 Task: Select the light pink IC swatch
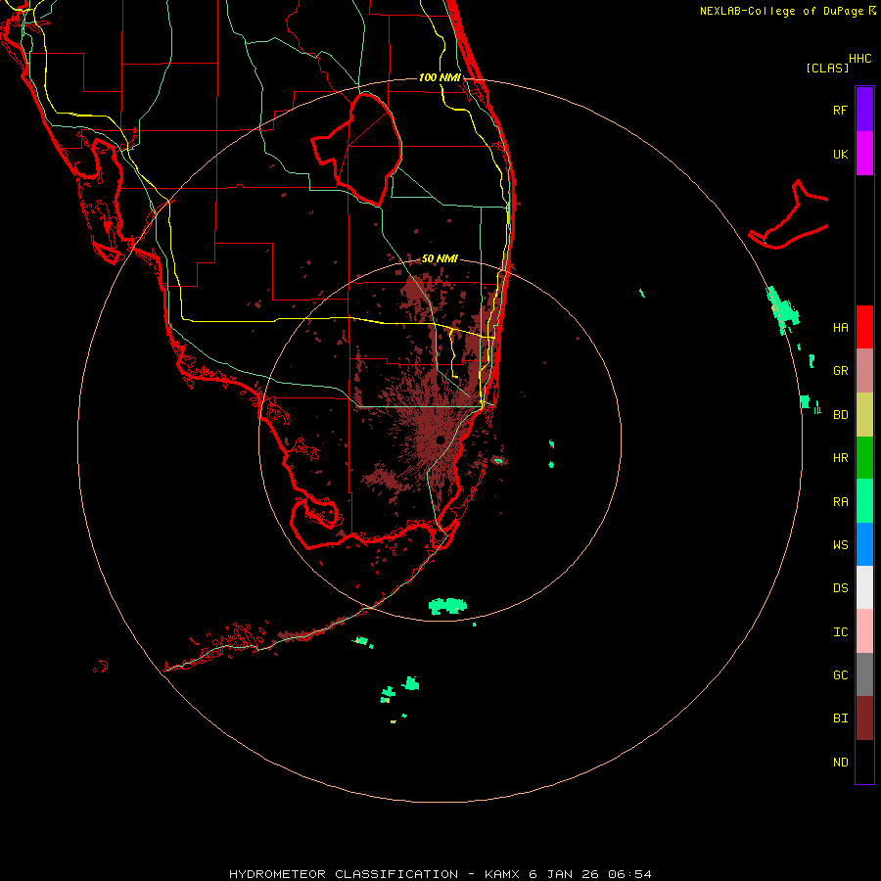coord(864,631)
